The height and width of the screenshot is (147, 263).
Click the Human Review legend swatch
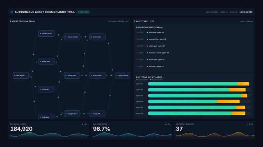point(151,80)
